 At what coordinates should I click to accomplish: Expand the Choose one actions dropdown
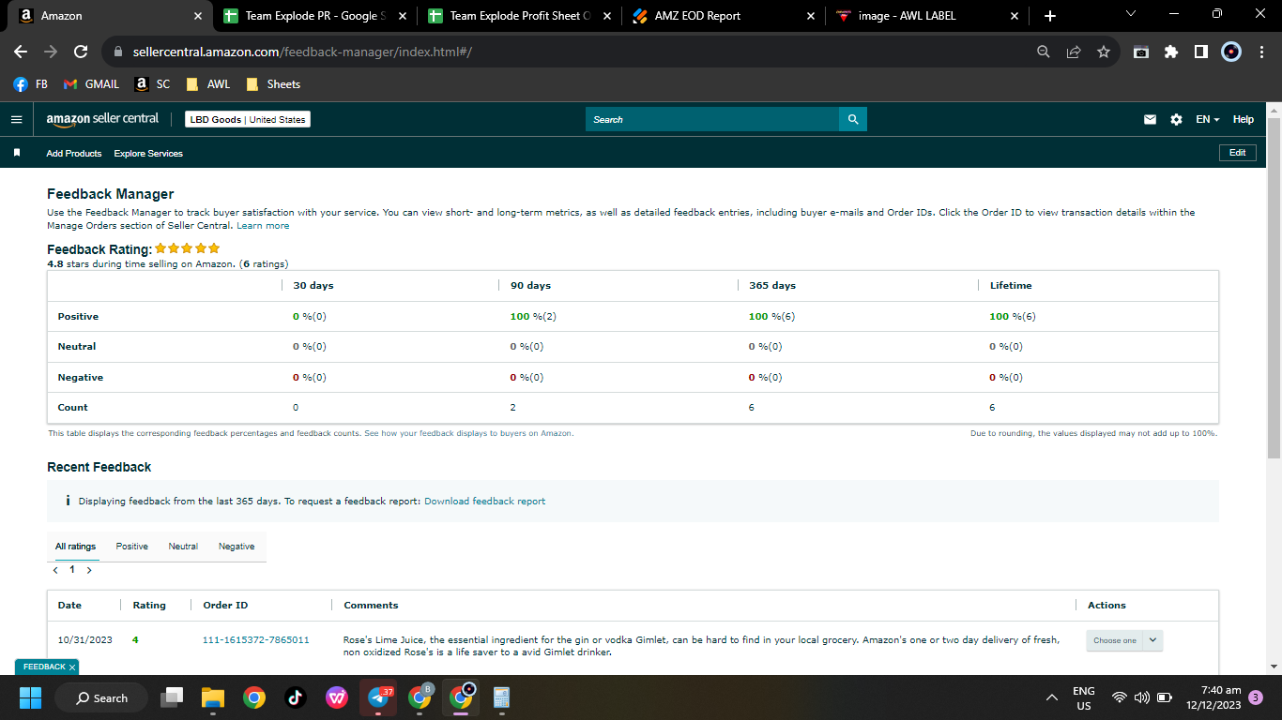pyautogui.click(x=1124, y=640)
